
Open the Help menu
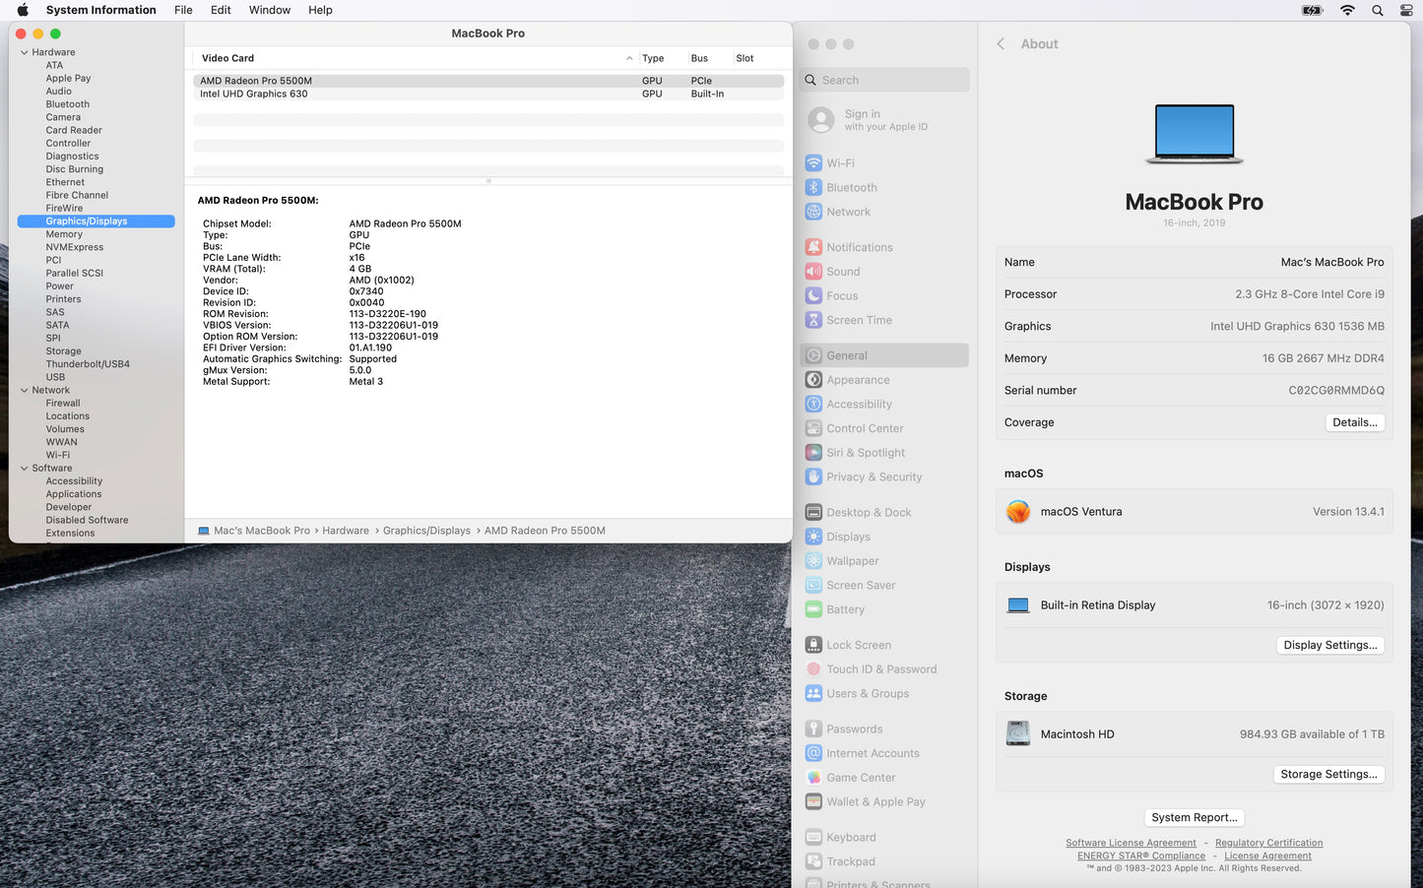pos(320,10)
